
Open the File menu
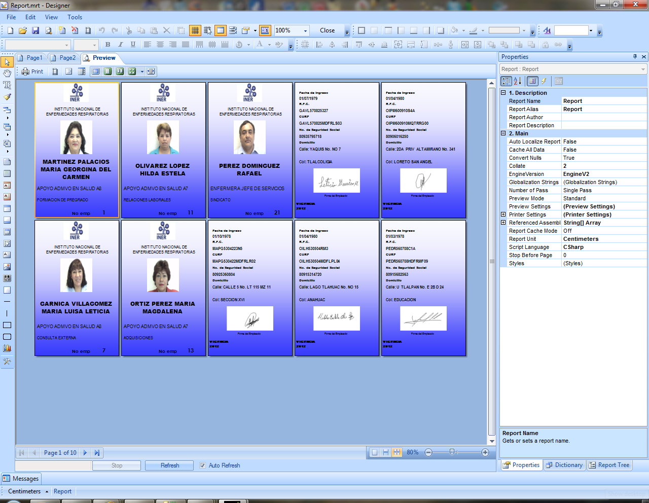coord(11,17)
